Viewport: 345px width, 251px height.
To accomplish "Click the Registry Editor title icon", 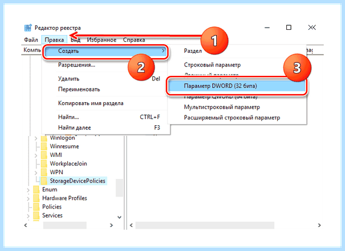I will tap(28, 28).
